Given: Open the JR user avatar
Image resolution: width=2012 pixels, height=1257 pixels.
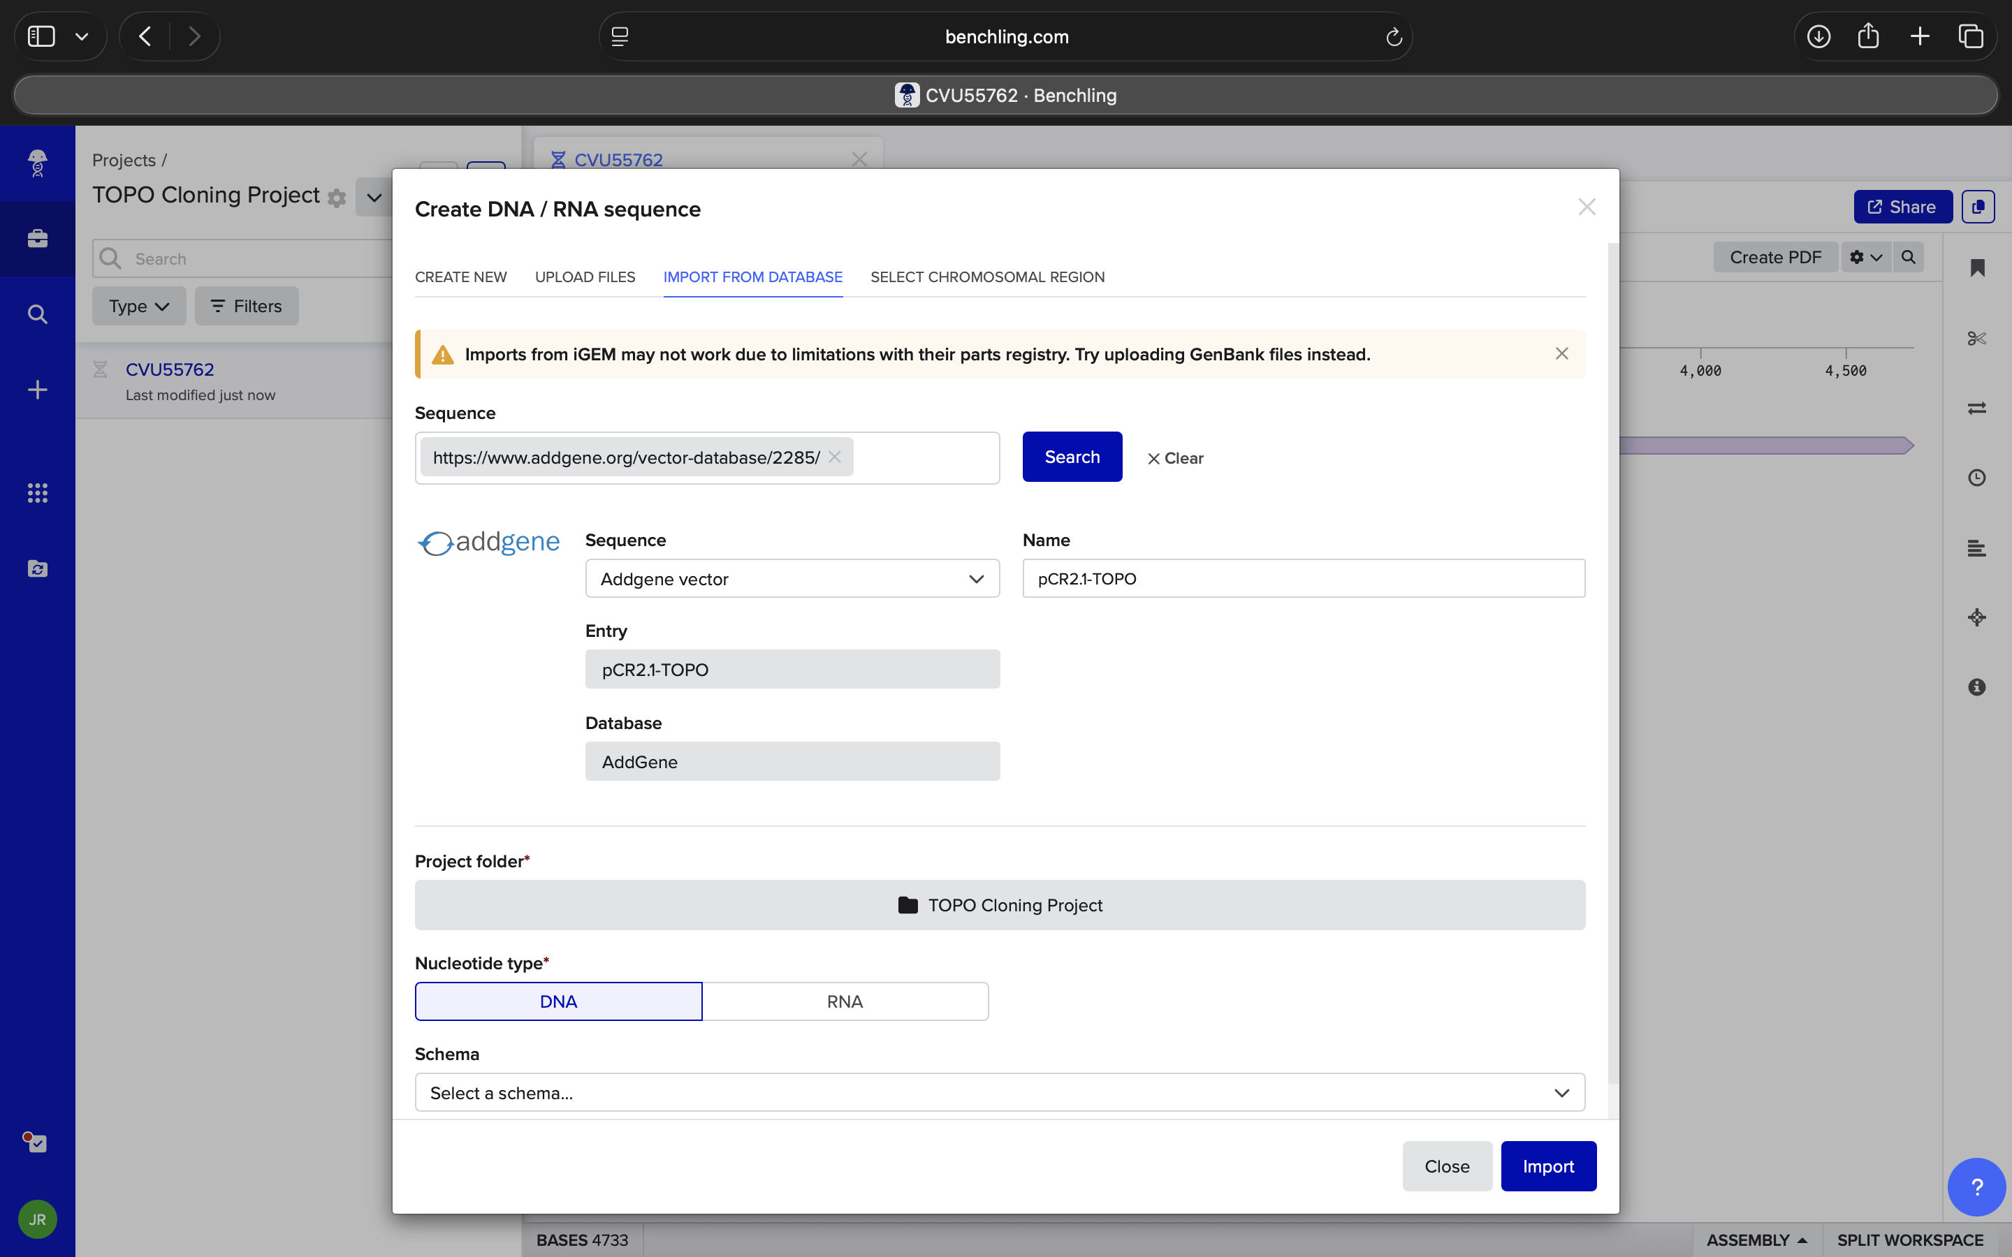Looking at the screenshot, I should click(38, 1219).
